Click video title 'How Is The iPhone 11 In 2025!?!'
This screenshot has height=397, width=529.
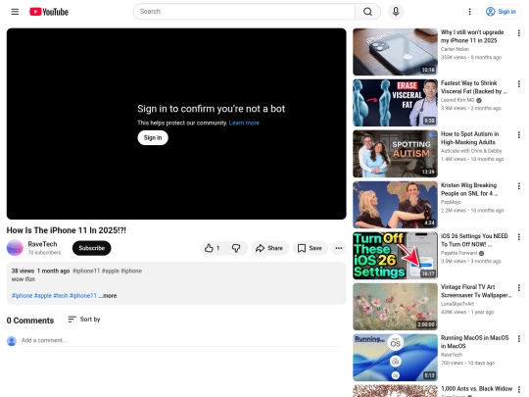coord(67,230)
